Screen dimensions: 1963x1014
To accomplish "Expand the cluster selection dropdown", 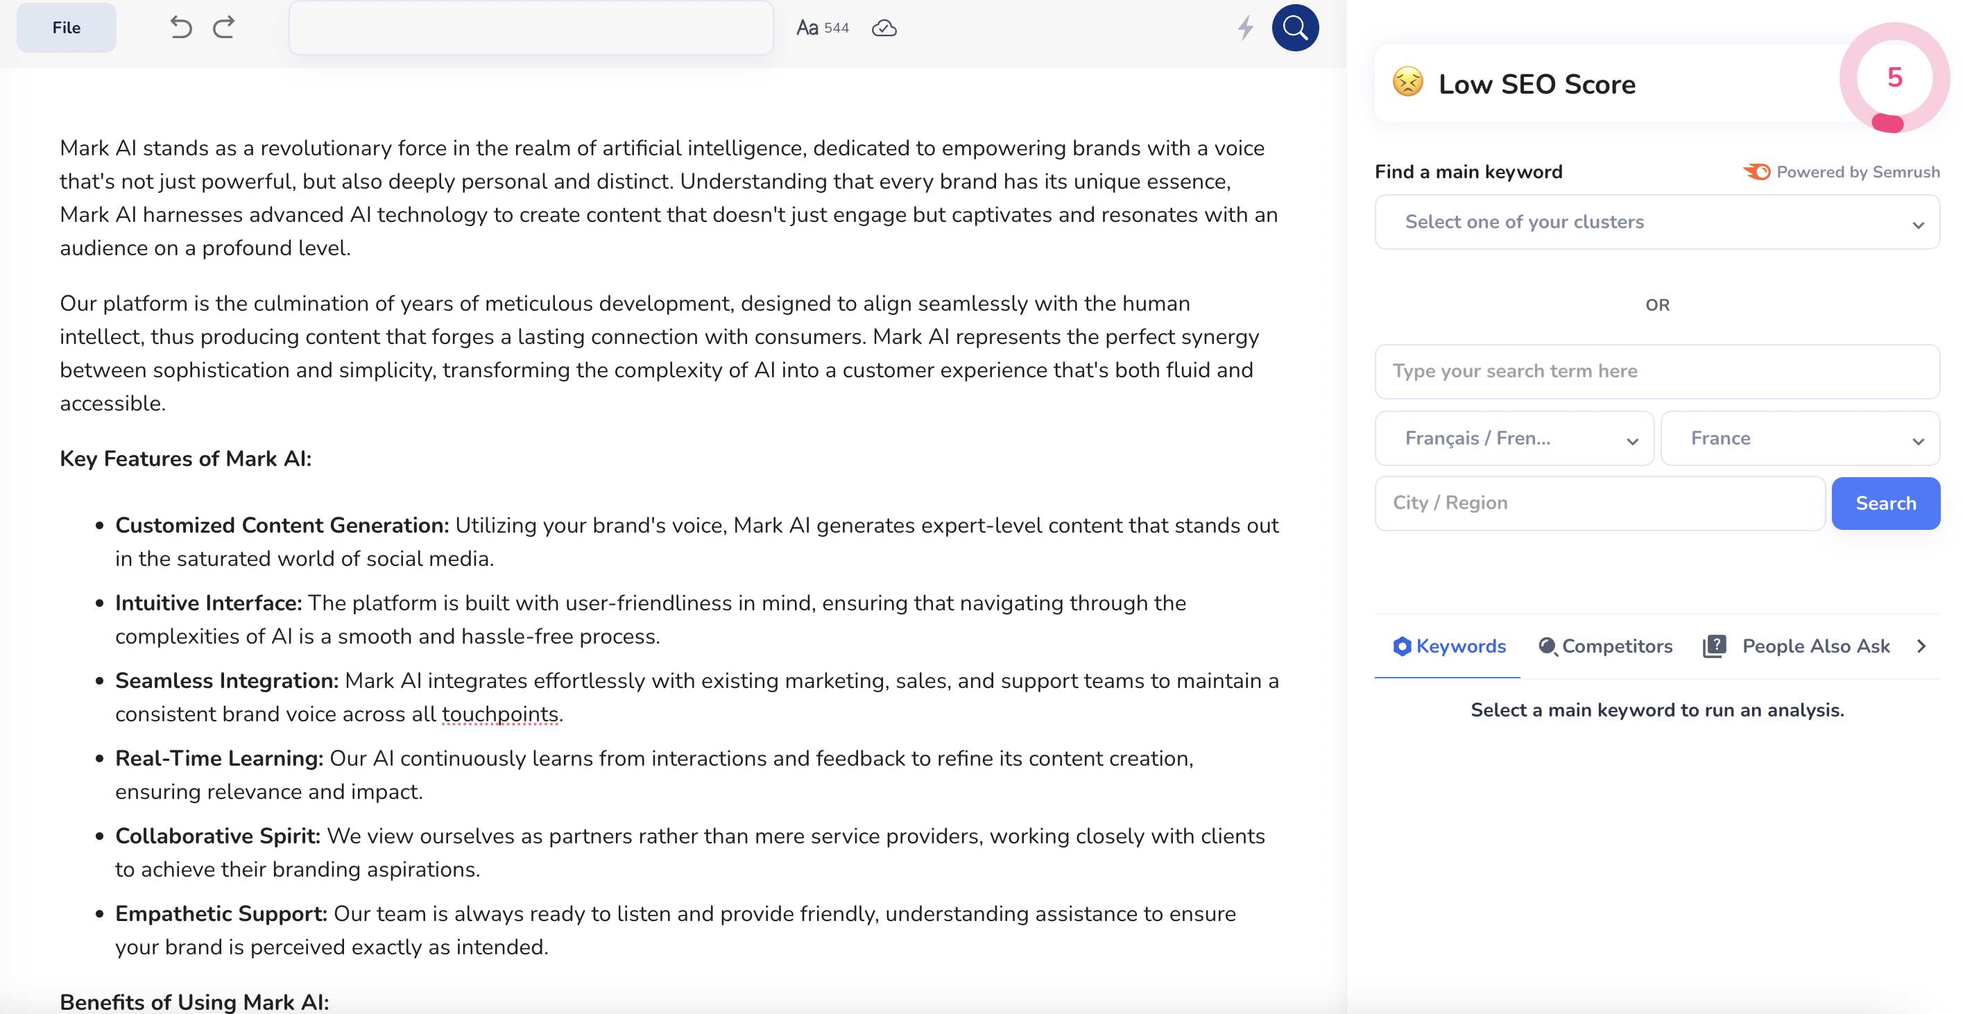I will (1656, 222).
